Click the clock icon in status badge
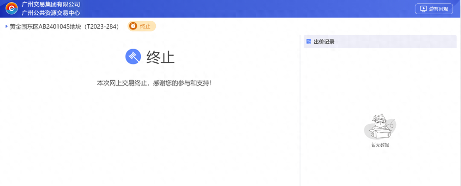The width and height of the screenshot is (461, 186). coord(134,26)
